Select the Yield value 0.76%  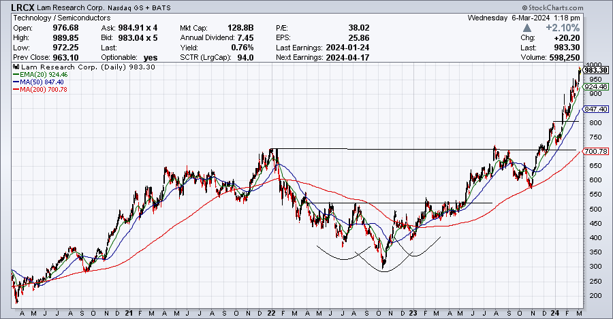tap(242, 48)
